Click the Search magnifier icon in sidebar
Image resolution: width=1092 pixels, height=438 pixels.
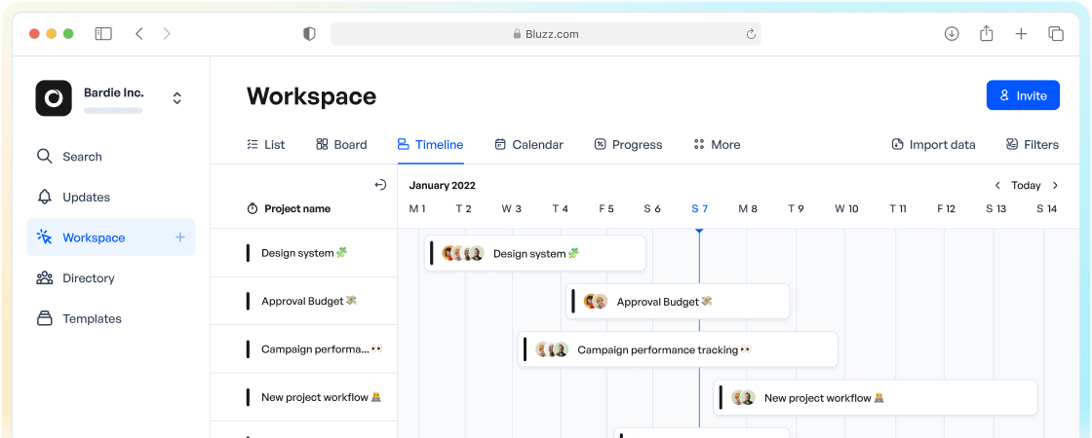click(x=45, y=157)
